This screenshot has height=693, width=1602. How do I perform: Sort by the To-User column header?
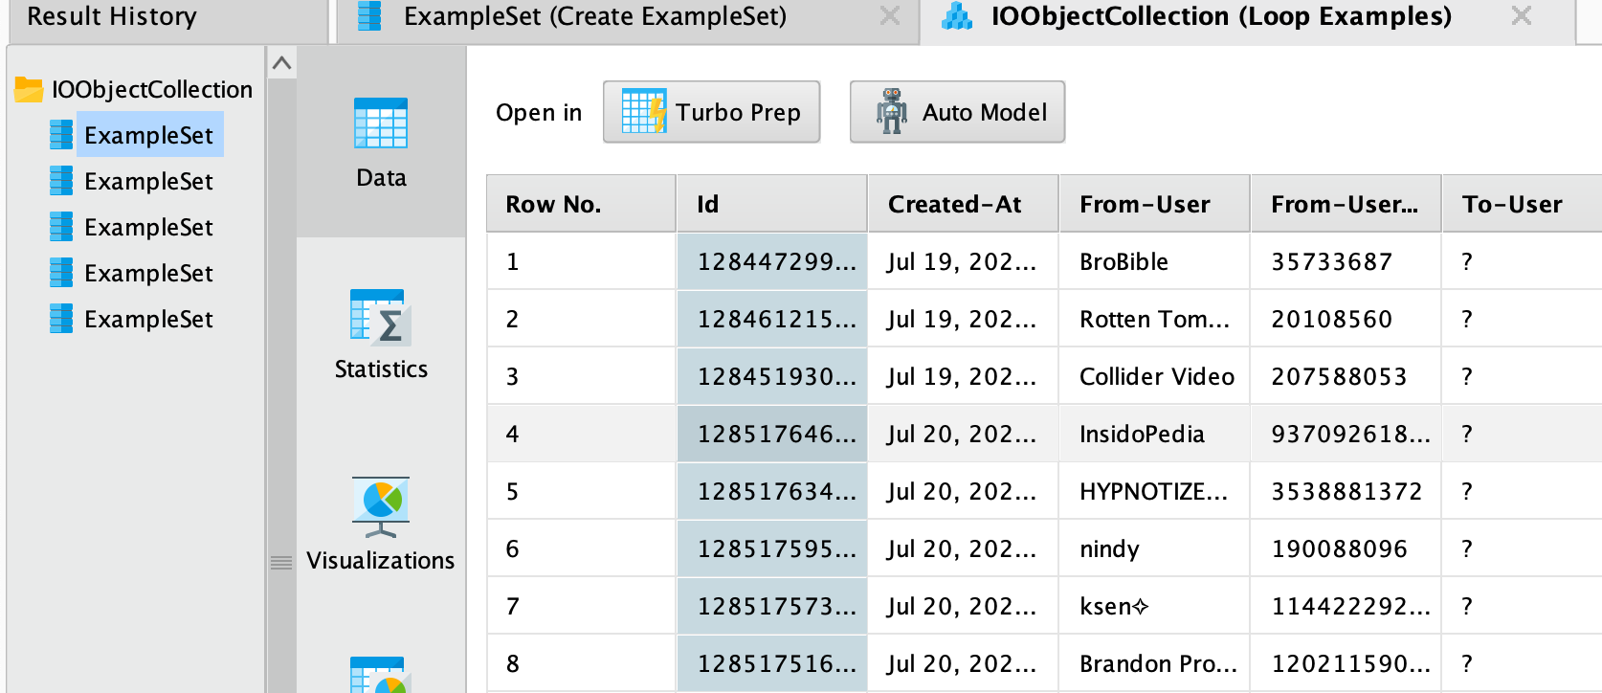tap(1523, 204)
